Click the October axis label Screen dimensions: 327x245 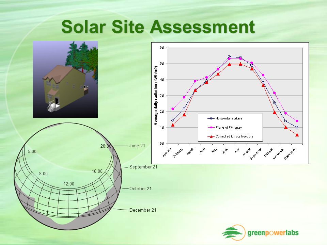coord(269,152)
